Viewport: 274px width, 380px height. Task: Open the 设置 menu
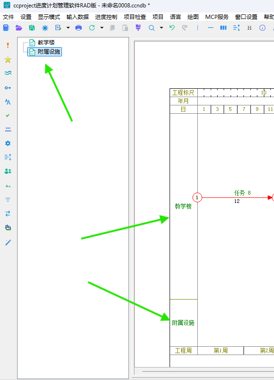pyautogui.click(x=26, y=17)
